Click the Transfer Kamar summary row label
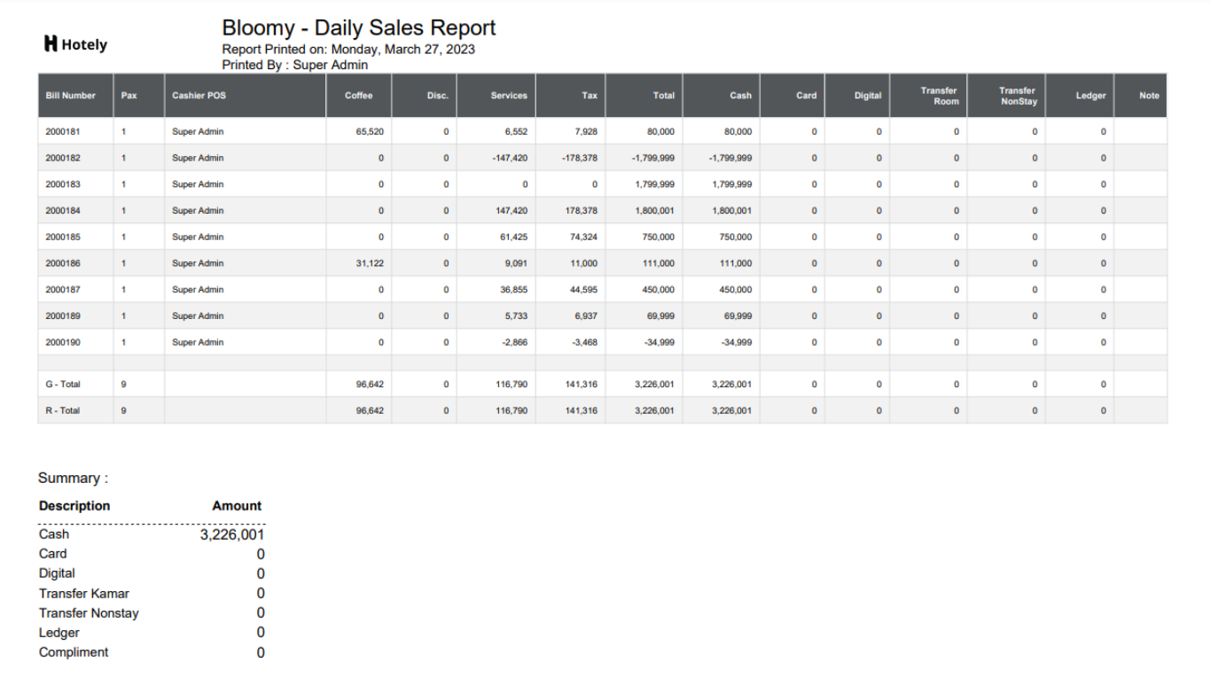Screen dimensions: 1210x678 click(84, 594)
